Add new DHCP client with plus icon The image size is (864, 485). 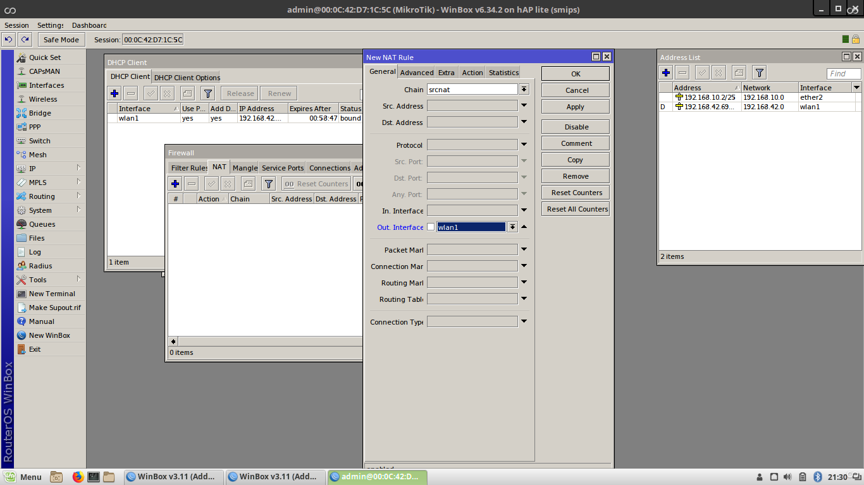[x=114, y=93]
